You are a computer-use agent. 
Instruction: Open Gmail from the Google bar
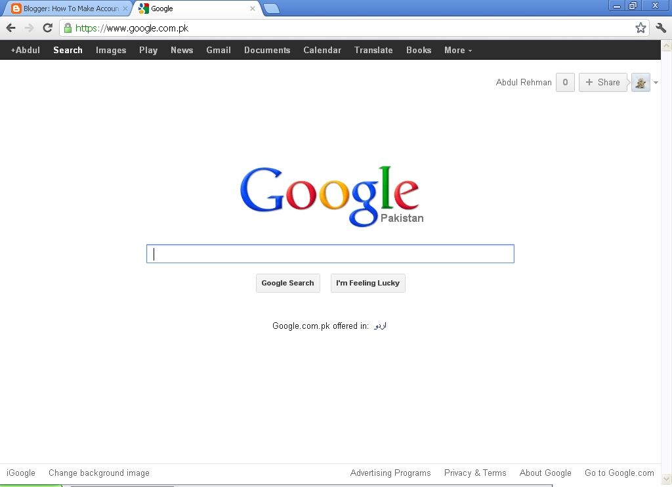pos(219,50)
